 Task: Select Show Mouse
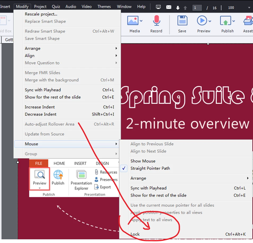coord(190,161)
